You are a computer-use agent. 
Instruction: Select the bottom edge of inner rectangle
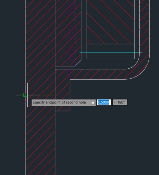[x=111, y=59]
